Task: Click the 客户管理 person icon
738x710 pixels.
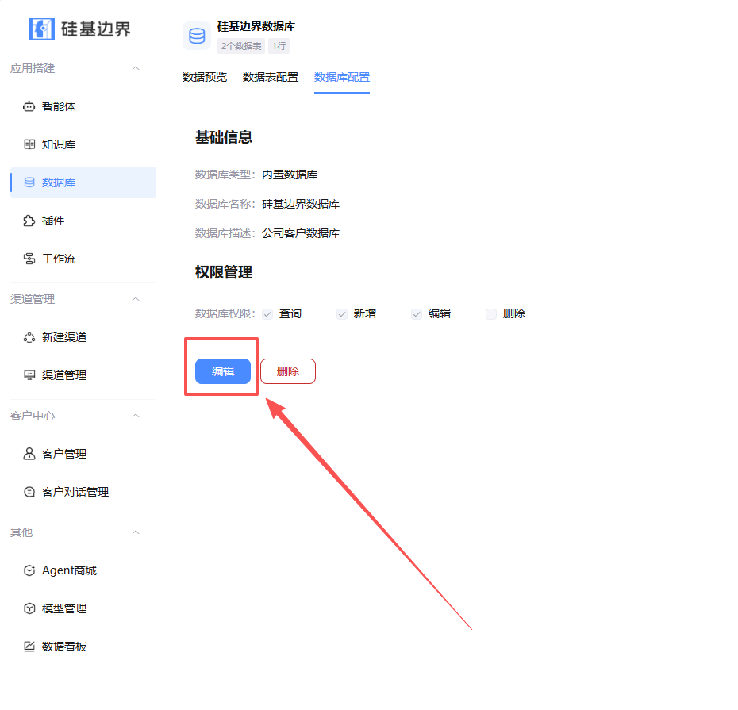Action: tap(29, 454)
